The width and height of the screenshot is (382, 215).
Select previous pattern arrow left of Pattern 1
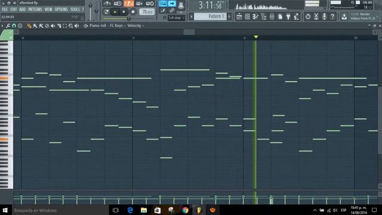point(191,17)
